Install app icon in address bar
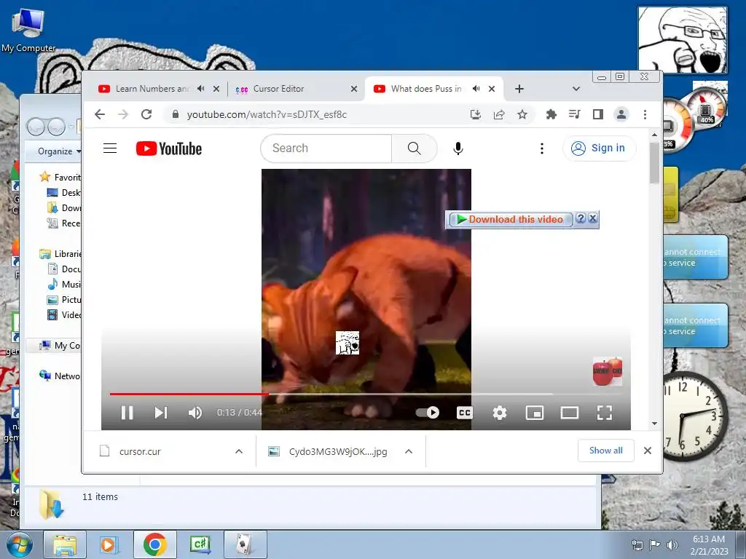 coord(475,114)
